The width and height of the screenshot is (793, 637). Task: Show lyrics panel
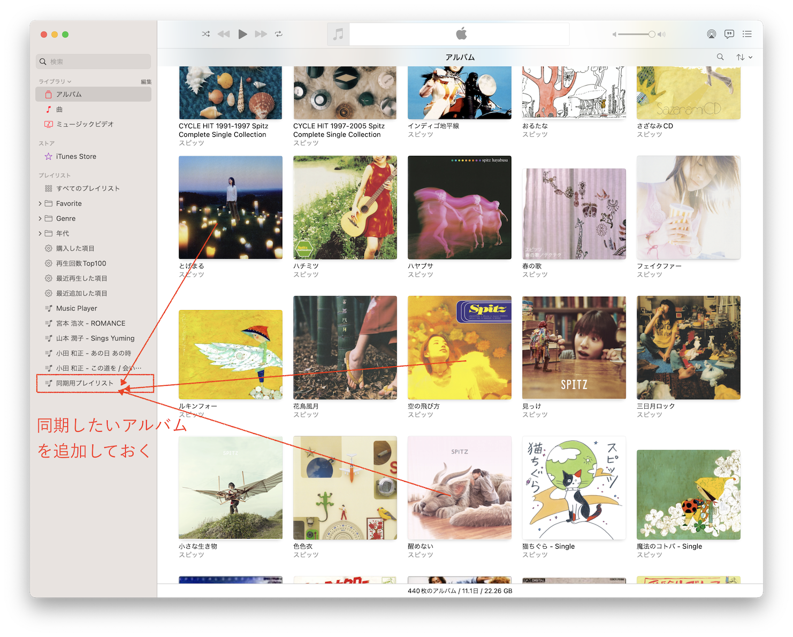click(x=729, y=34)
